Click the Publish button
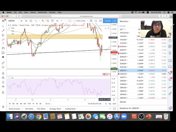Viewport: 176px width, 132px height. pos(108,21)
